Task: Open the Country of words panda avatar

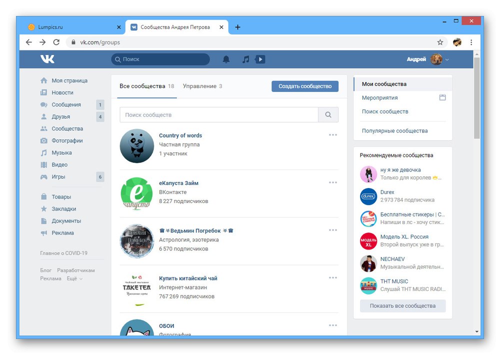Action: tap(137, 146)
